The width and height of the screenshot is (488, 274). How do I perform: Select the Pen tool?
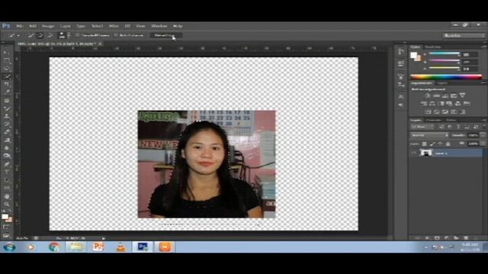[x=7, y=164]
